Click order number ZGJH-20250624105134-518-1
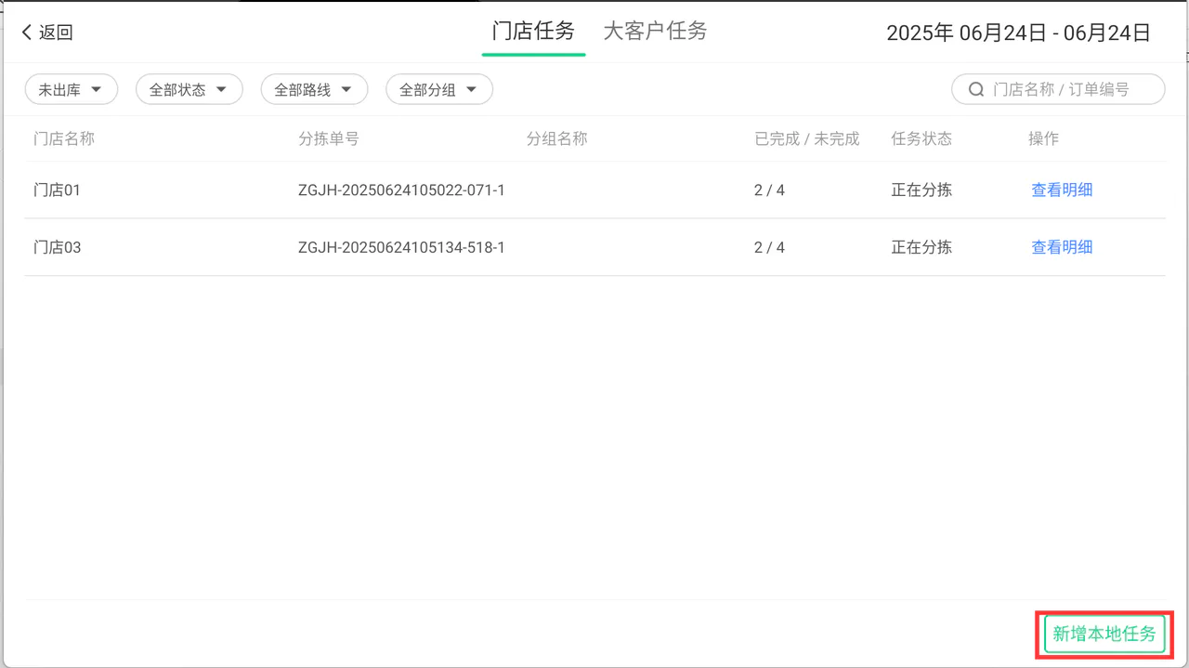Screen dimensions: 1189x668 click(401, 247)
